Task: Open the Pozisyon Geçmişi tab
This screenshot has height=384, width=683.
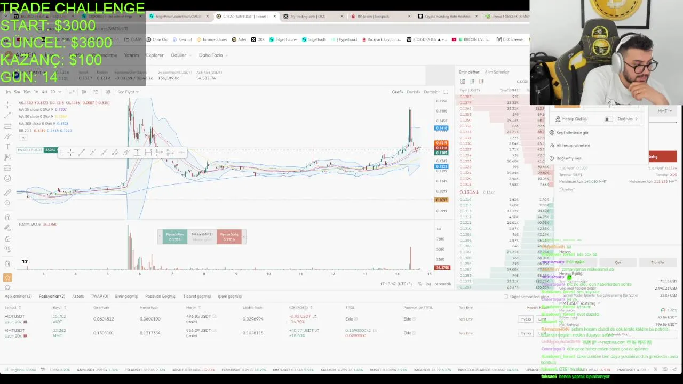Action: click(x=161, y=296)
